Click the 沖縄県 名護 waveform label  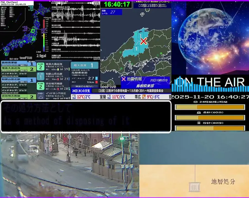pos(57,56)
